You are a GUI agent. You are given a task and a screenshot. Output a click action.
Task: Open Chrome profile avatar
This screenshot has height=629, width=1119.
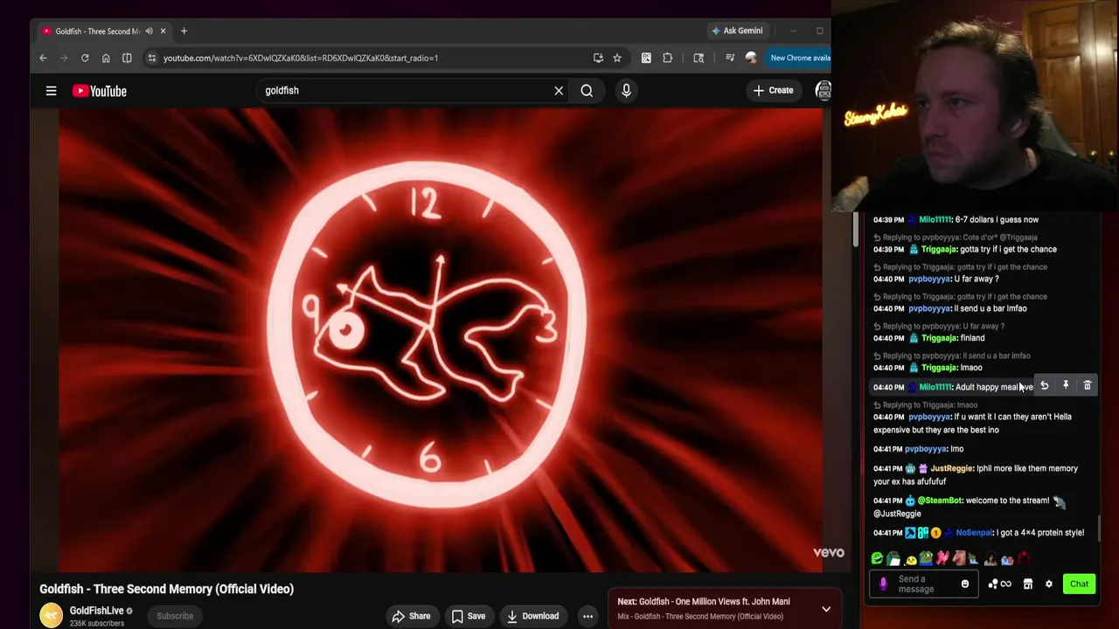751,58
